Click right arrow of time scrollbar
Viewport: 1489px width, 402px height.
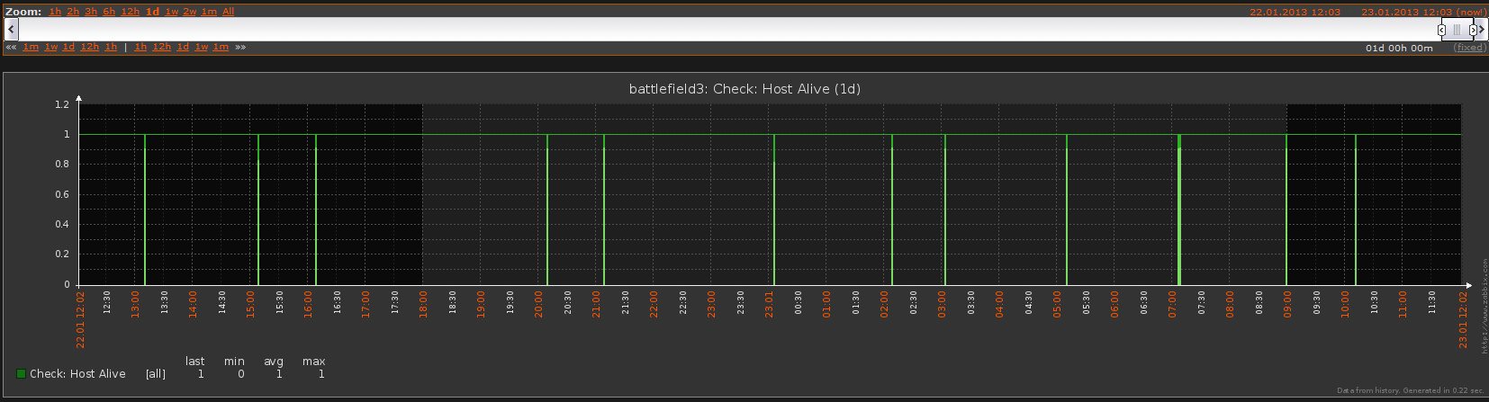pos(1482,30)
